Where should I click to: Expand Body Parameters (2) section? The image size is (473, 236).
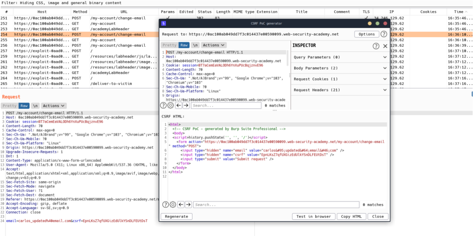(340, 68)
